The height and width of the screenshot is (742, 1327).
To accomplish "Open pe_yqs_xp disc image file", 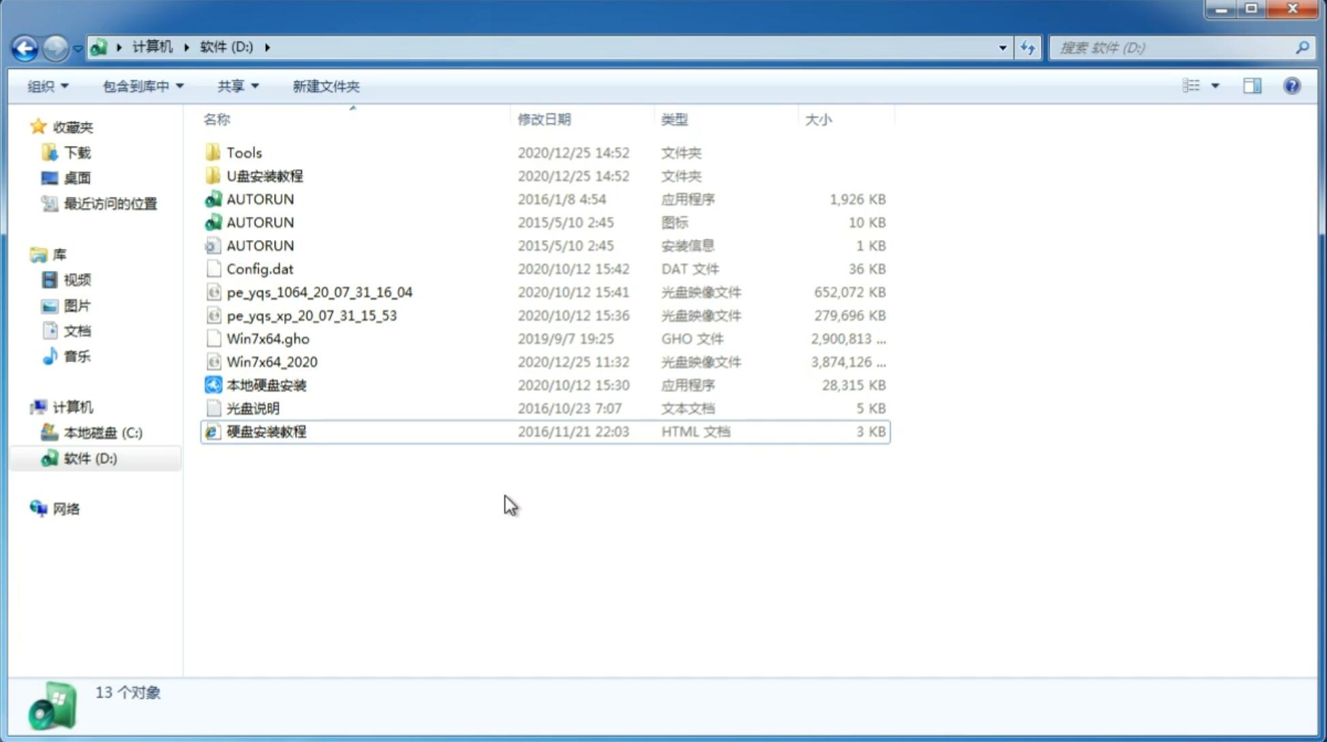I will [311, 314].
